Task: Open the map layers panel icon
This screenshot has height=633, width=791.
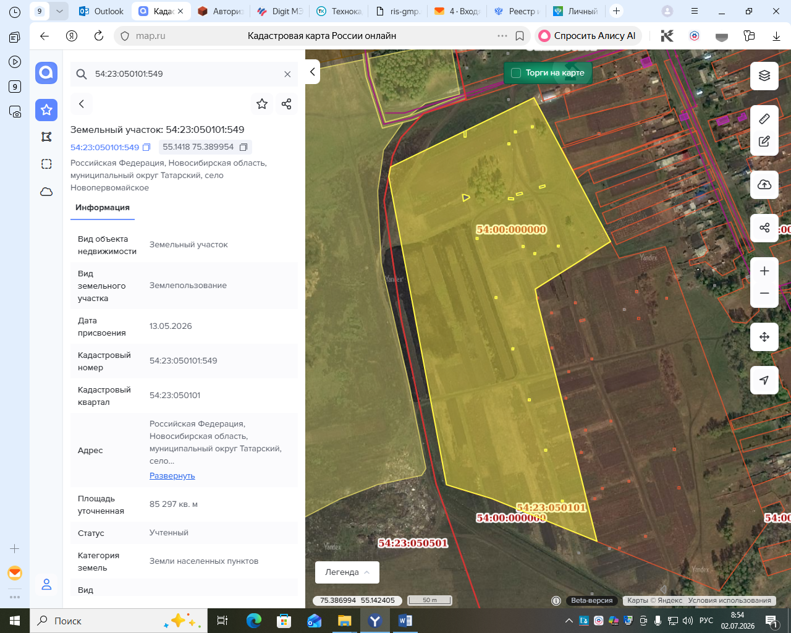Action: click(764, 76)
